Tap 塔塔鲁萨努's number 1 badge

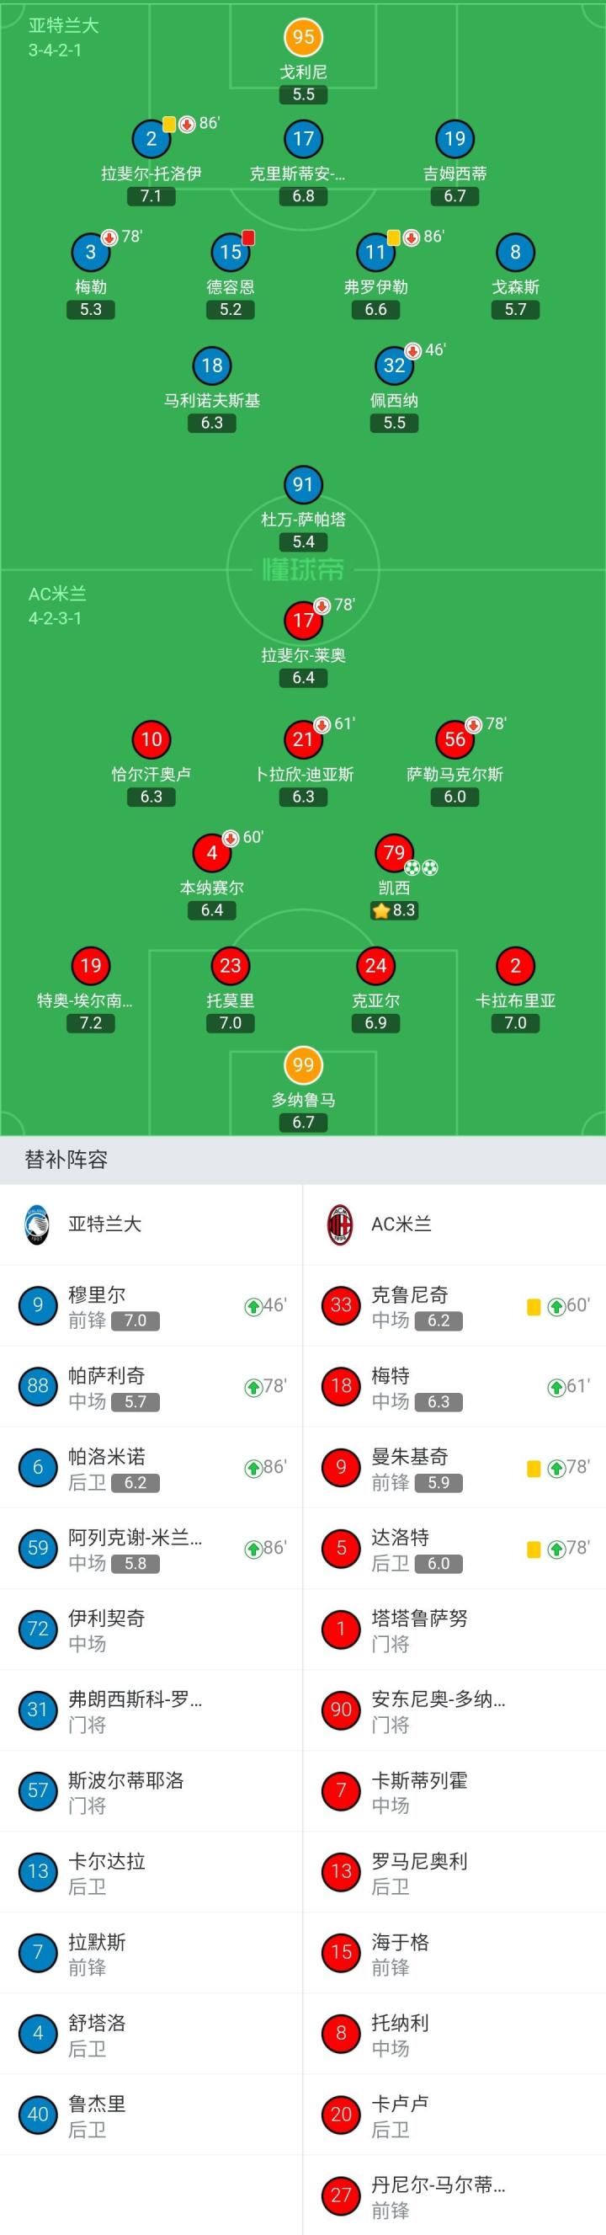coord(341,1629)
